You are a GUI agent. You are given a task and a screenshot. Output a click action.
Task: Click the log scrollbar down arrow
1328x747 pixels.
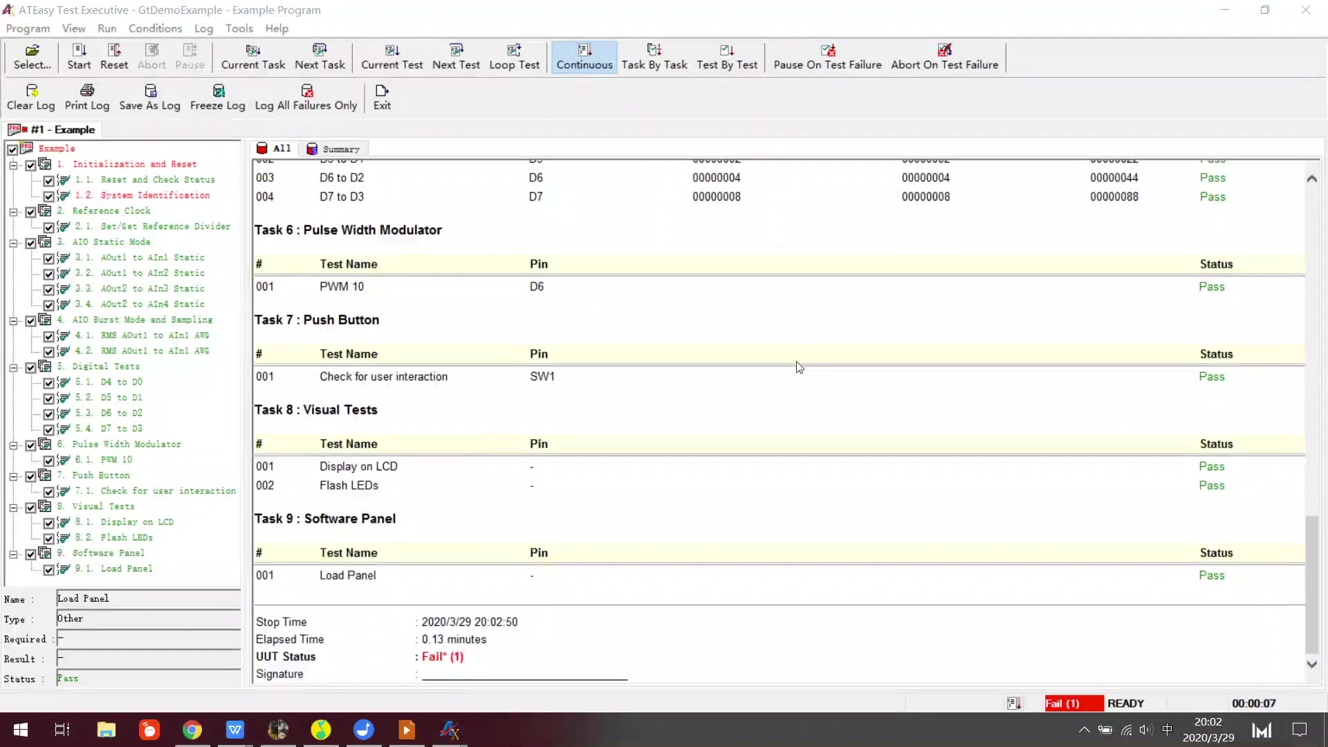(1311, 664)
